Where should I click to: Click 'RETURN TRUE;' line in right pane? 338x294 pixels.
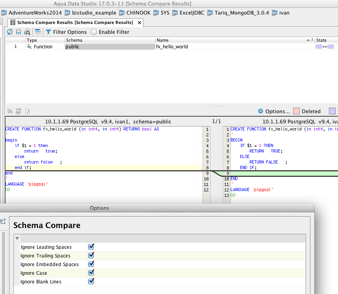[266, 151]
